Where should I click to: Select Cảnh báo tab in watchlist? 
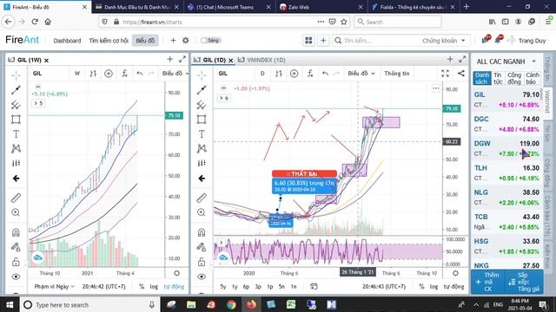pyautogui.click(x=532, y=78)
